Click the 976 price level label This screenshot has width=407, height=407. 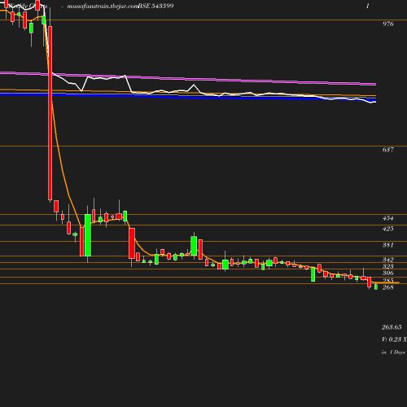click(x=388, y=24)
